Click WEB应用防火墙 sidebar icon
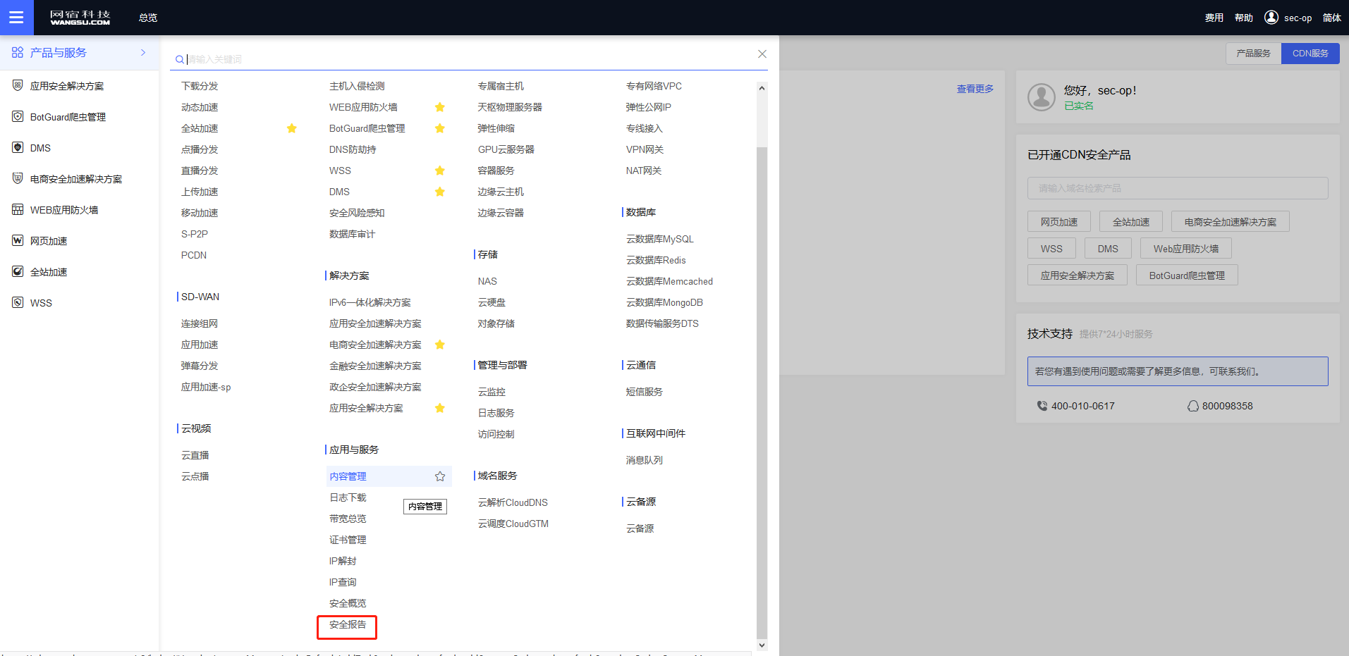The width and height of the screenshot is (1349, 656). [18, 210]
